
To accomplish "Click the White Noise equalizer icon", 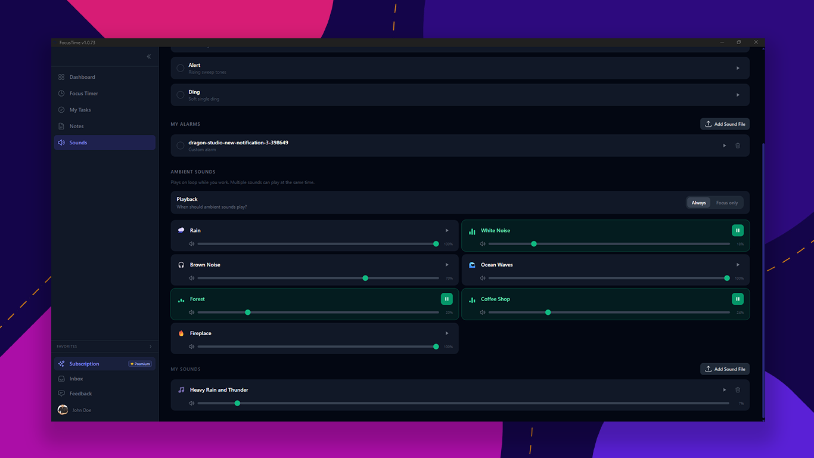I will coord(472,231).
